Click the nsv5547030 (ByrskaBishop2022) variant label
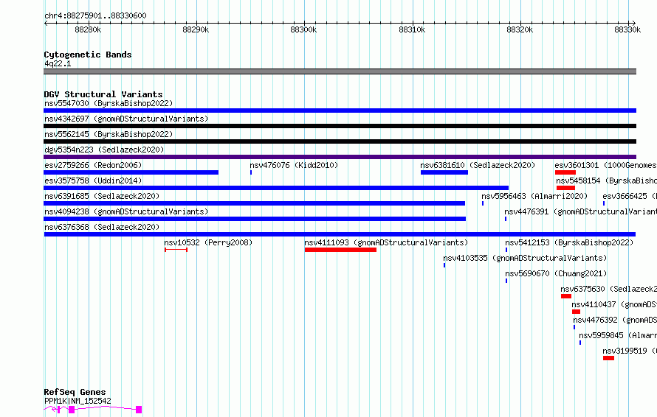 [x=109, y=103]
